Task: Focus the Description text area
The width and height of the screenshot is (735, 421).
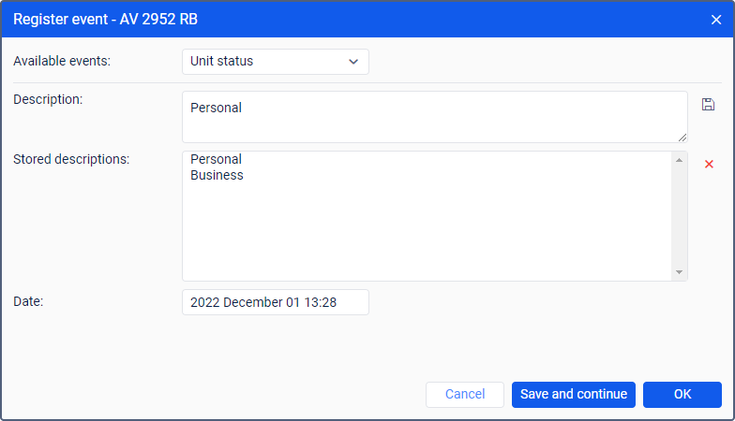Action: [434, 117]
